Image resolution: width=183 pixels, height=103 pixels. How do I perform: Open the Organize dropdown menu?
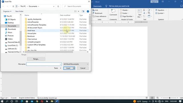tap(7, 11)
